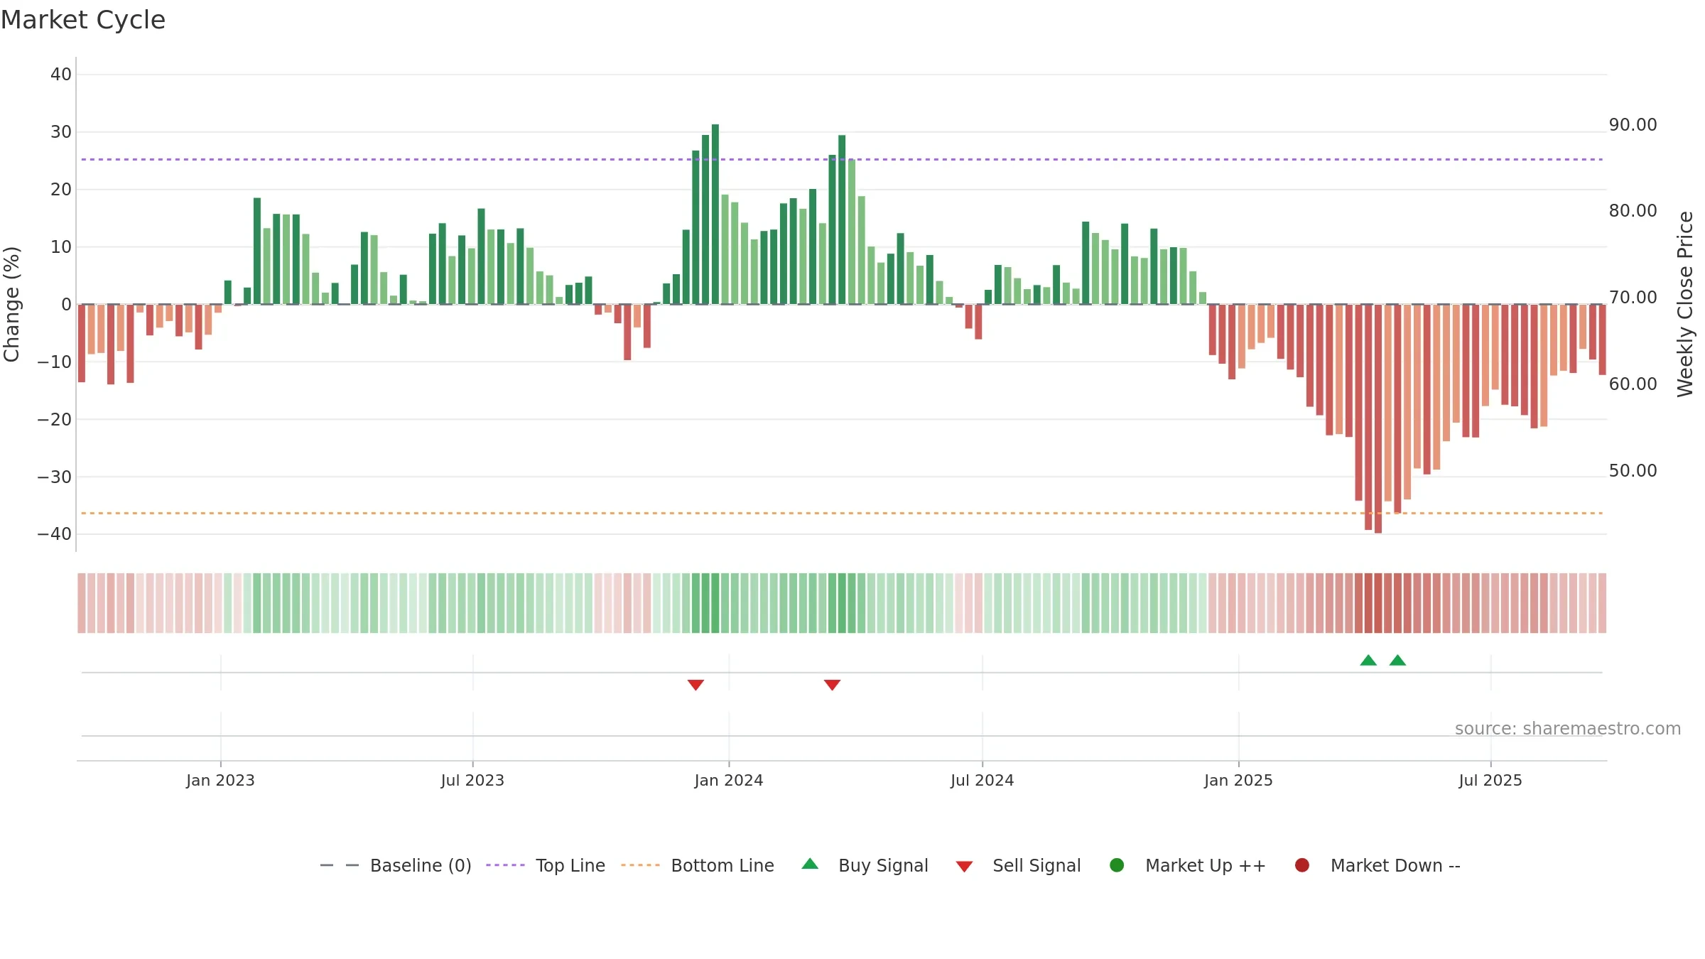Click the darkest green heatmap strip cell
This screenshot has width=1705, height=959.
(715, 603)
